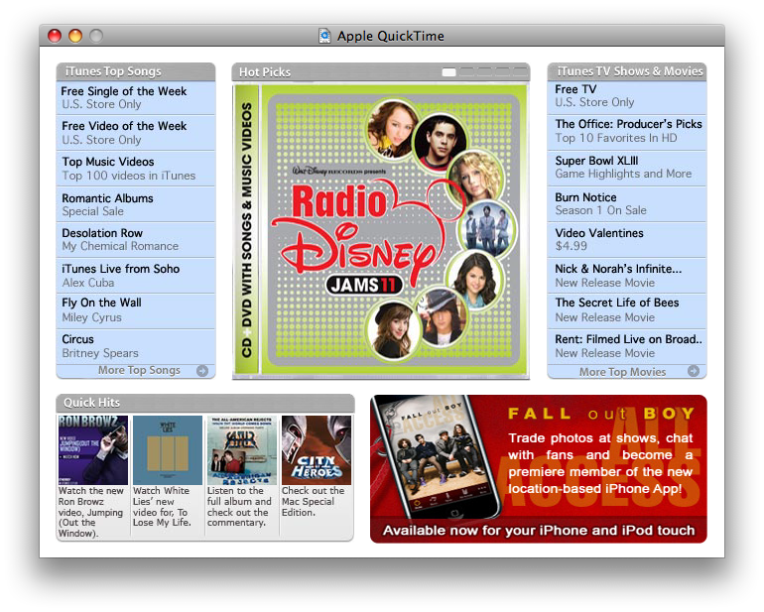Open Super Bowl XLIII highlights

pyautogui.click(x=627, y=168)
